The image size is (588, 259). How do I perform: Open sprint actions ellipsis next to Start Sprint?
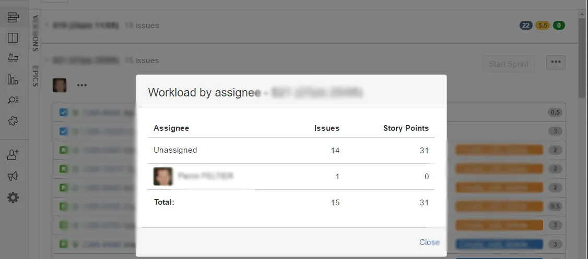pos(556,63)
